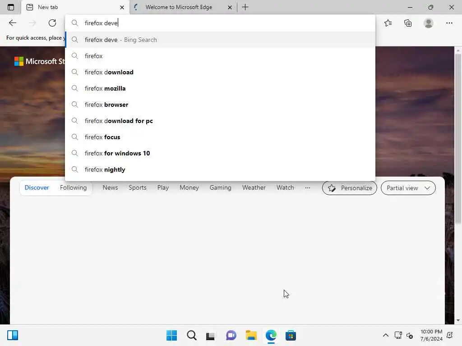This screenshot has width=462, height=346.
Task: Click the muted volume tray icon
Action: click(x=410, y=335)
